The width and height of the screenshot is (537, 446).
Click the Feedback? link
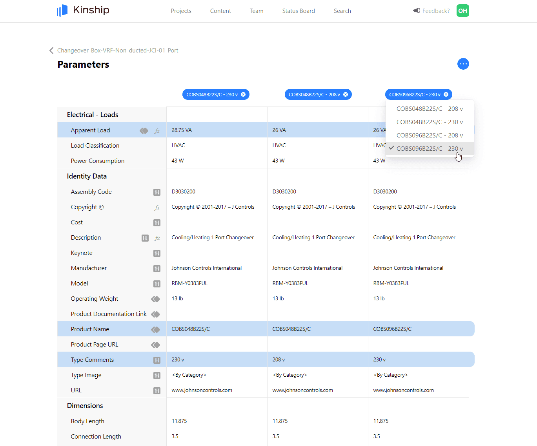(x=436, y=11)
